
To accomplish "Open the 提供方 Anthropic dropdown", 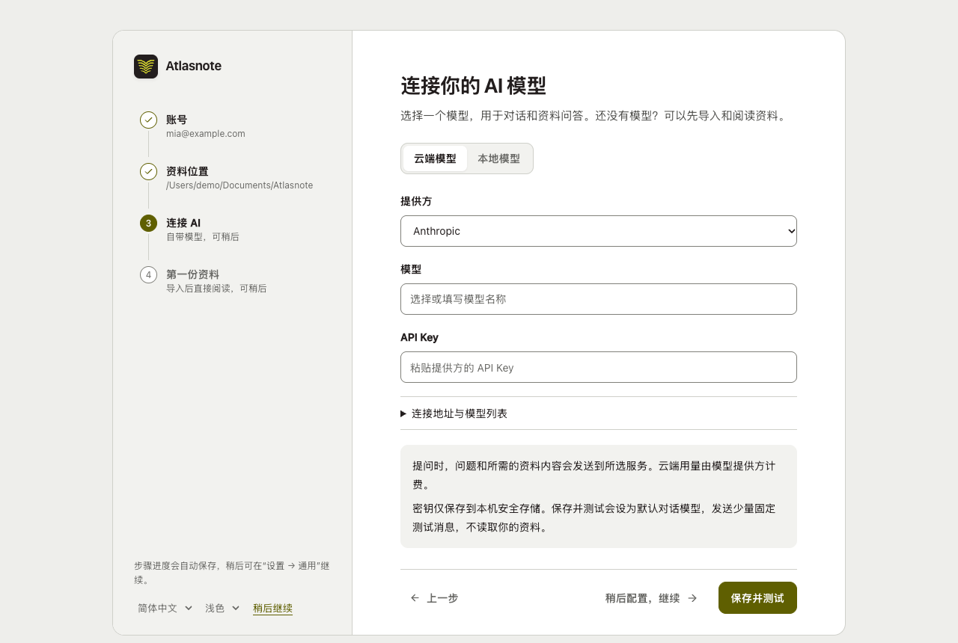I will 599,231.
